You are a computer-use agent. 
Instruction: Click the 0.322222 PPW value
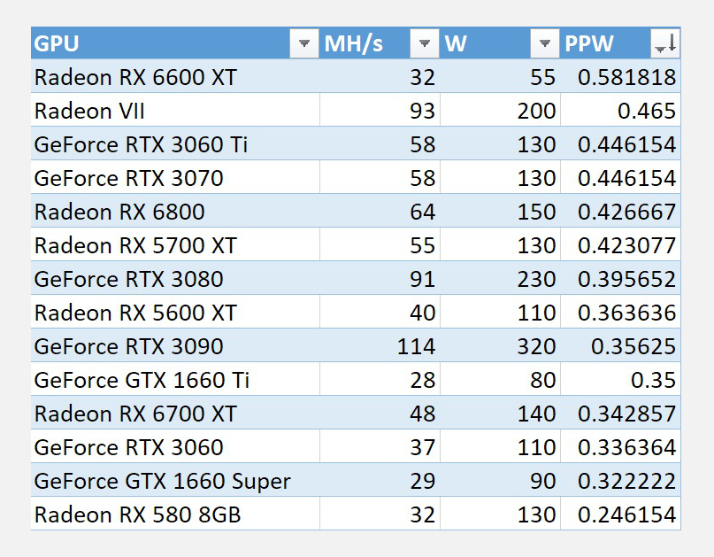(626, 482)
